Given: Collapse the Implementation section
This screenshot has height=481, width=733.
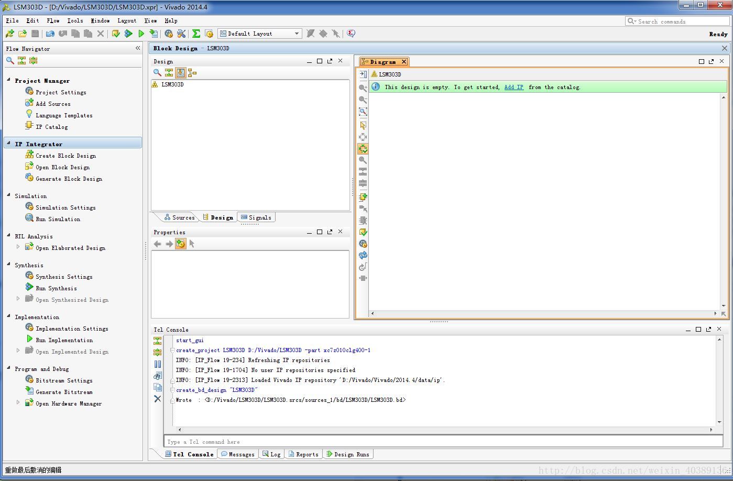Looking at the screenshot, I should click(x=8, y=316).
